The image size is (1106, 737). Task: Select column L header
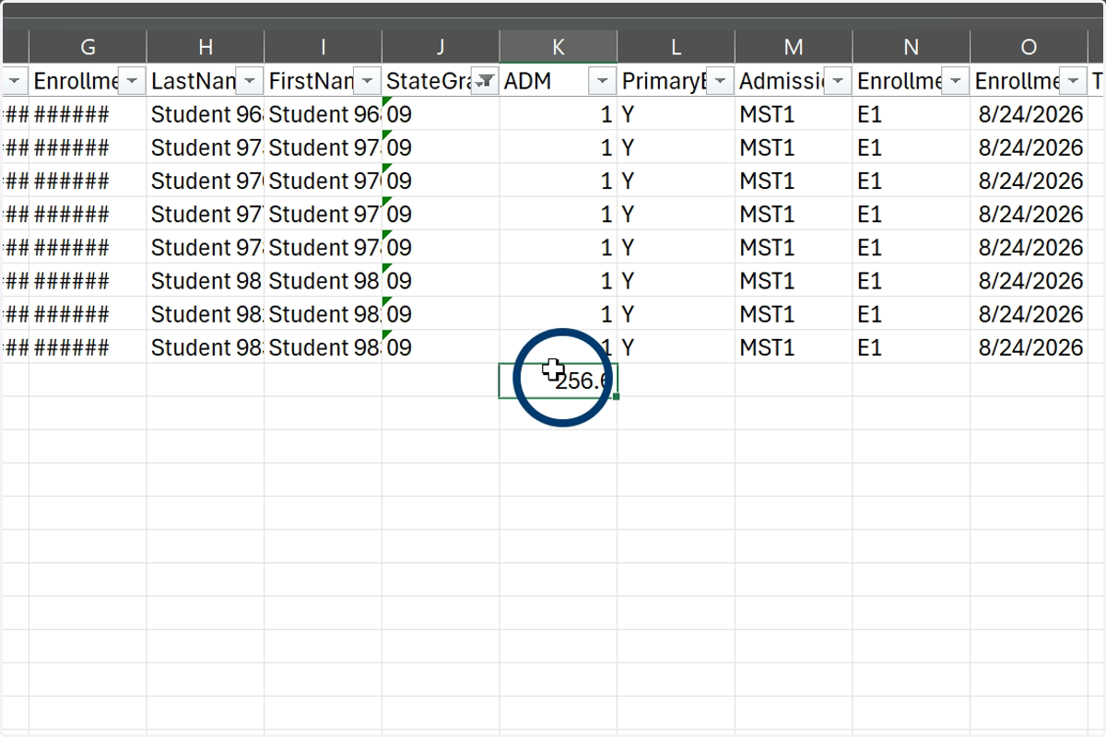tap(677, 47)
